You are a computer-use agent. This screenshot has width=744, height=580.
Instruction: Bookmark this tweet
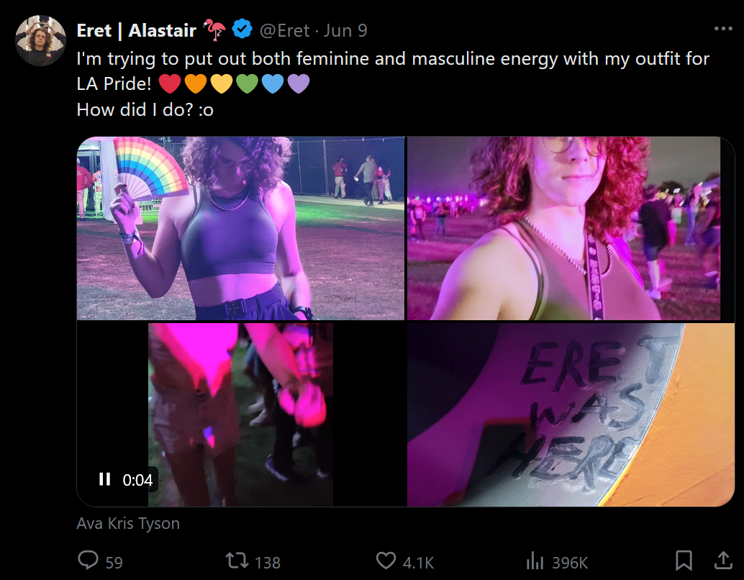tap(684, 561)
